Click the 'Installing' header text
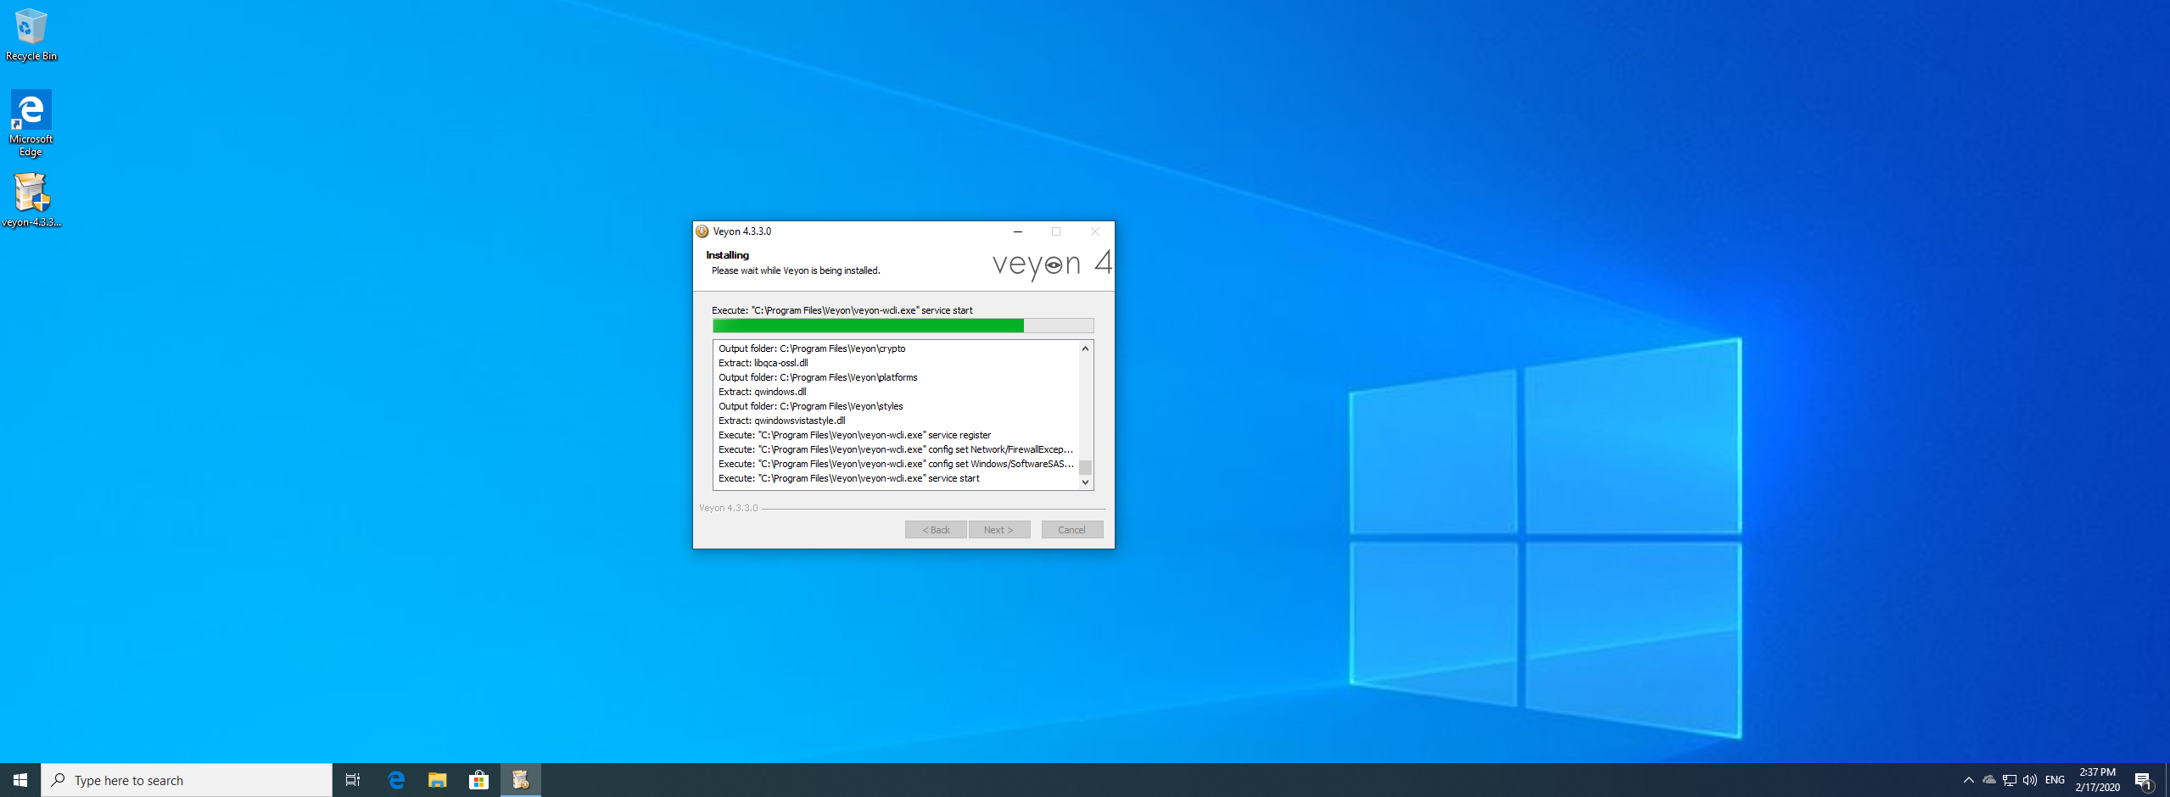2170x797 pixels. [x=727, y=255]
